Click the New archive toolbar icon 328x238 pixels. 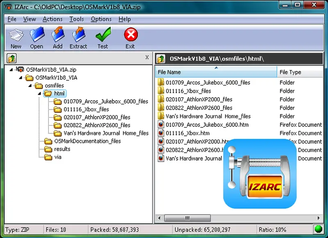(x=16, y=35)
